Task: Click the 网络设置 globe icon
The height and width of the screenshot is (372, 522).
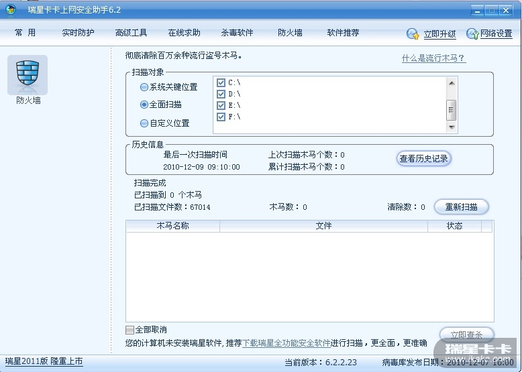Action: point(472,34)
